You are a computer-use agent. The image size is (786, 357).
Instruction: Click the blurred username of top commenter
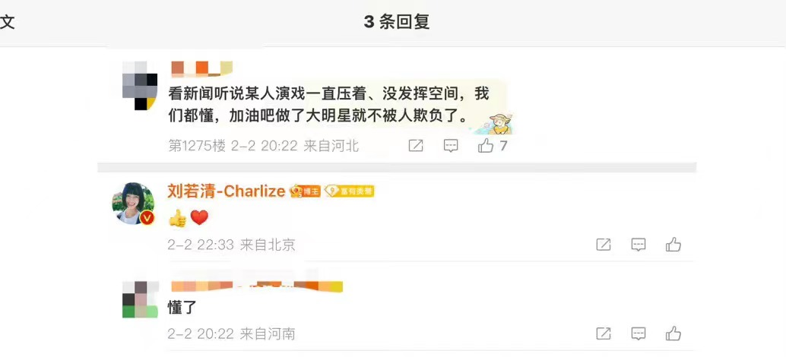tap(202, 68)
